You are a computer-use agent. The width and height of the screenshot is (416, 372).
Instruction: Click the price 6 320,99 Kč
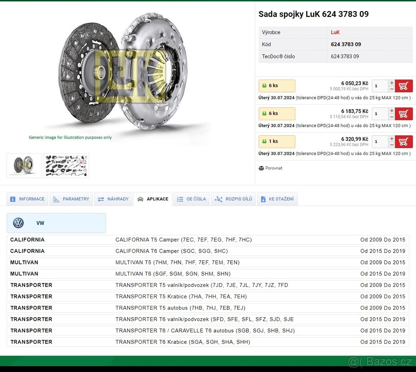pyautogui.click(x=355, y=139)
